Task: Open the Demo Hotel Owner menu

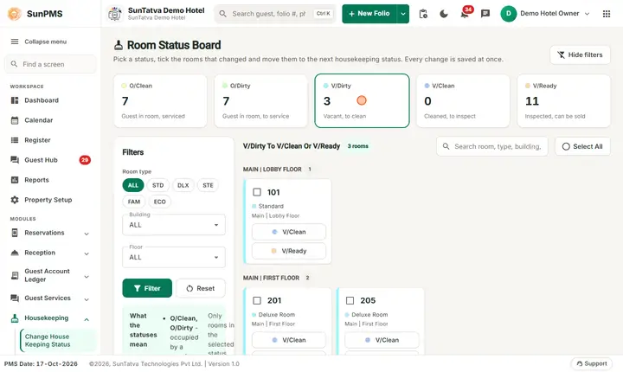Action: [546, 14]
